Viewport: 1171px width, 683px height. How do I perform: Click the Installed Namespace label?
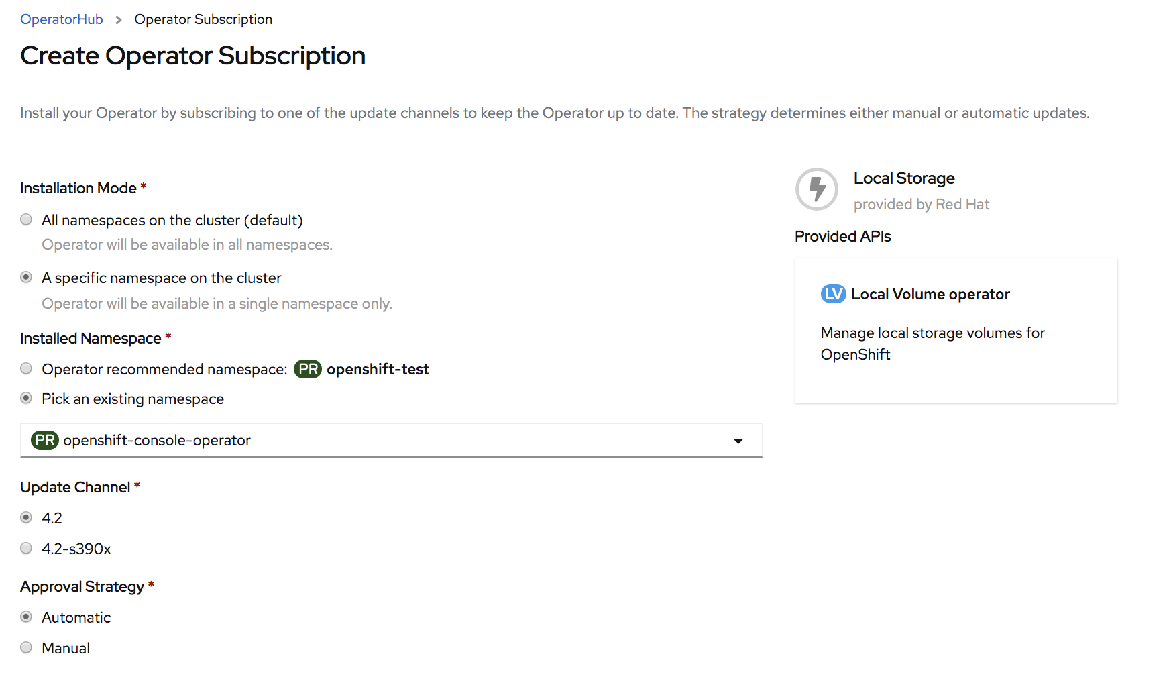point(91,338)
